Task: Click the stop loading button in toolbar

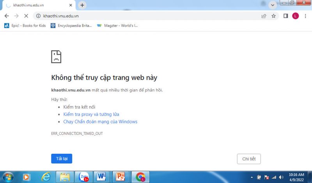Action: click(26, 16)
